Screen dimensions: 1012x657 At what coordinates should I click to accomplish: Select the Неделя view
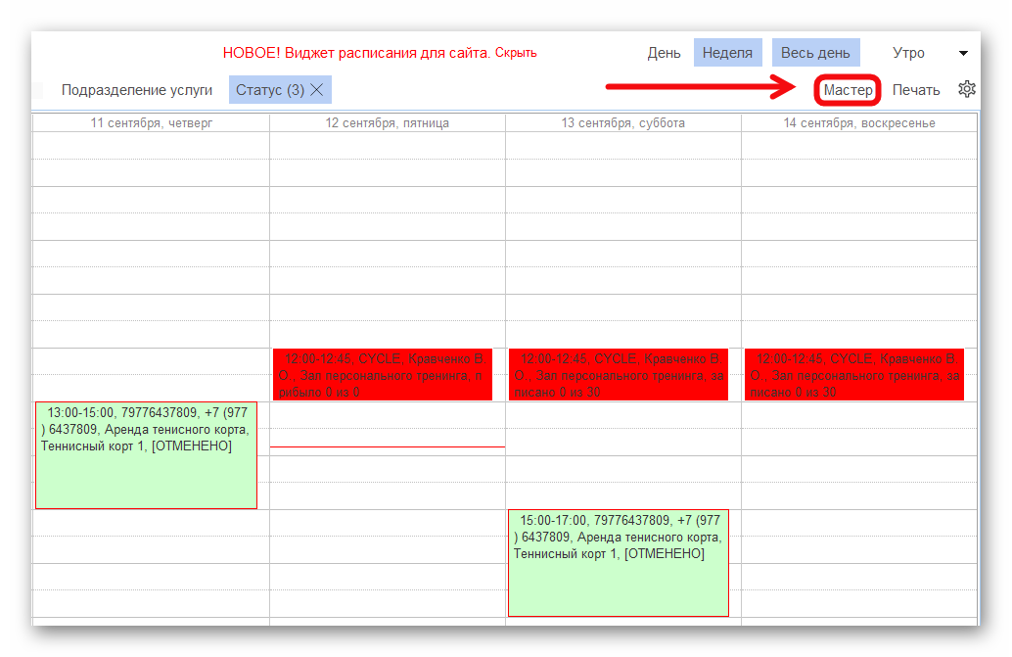(727, 53)
